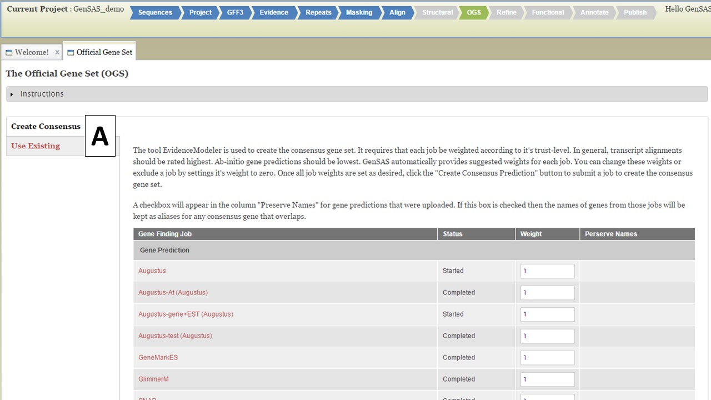Open the Project step

(200, 13)
